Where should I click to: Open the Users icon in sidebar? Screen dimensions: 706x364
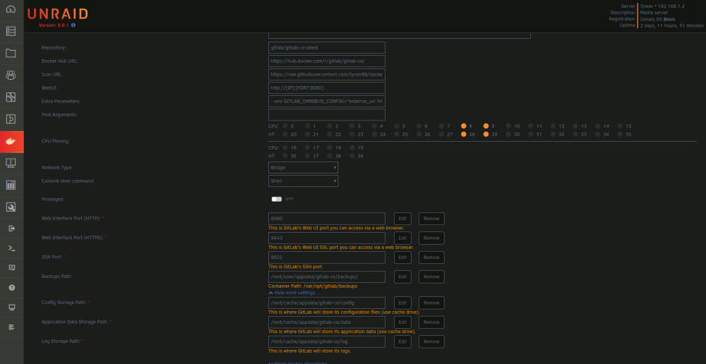[x=11, y=75]
